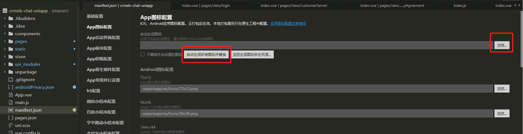Image resolution: width=523 pixels, height=134 pixels.
Task: Expand the pages folder chevron
Action: click(x=5, y=41)
